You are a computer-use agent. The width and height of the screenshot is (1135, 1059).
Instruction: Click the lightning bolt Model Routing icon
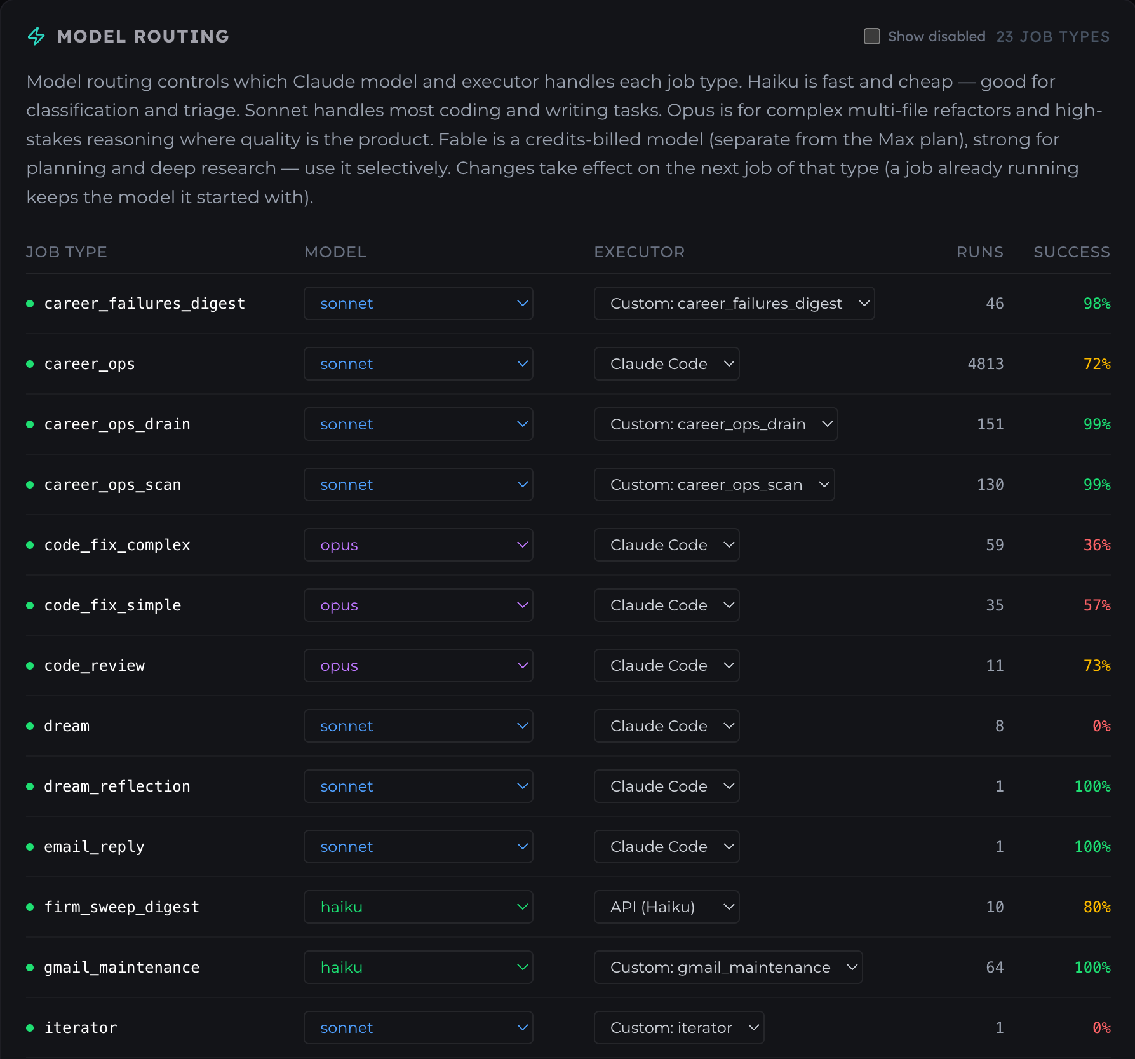coord(36,36)
